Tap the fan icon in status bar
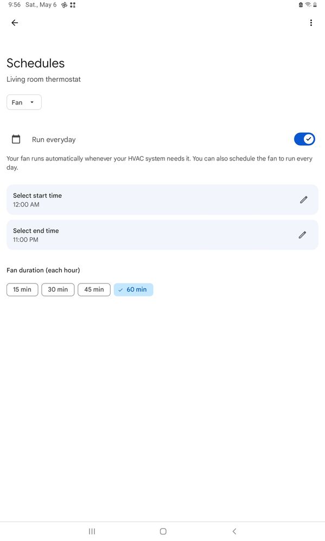325x541 pixels. 64,5
